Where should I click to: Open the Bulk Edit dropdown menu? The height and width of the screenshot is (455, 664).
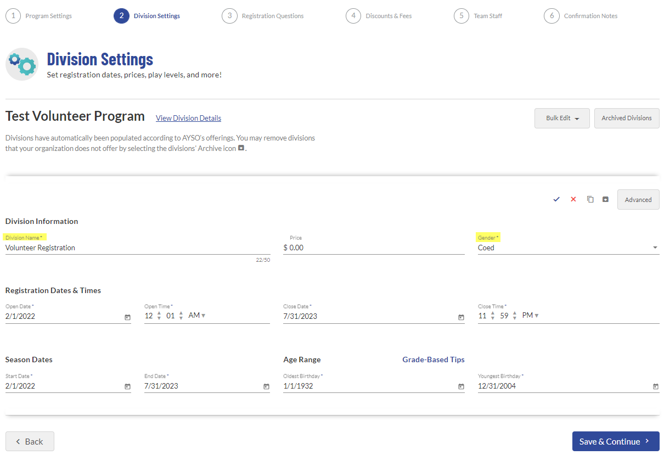[562, 118]
